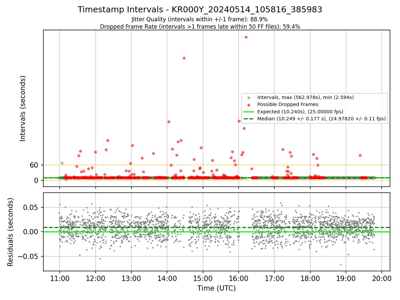Click the highest red outlier point just after 16:00
Viewport: 400px width, 300px height.
tap(246, 37)
